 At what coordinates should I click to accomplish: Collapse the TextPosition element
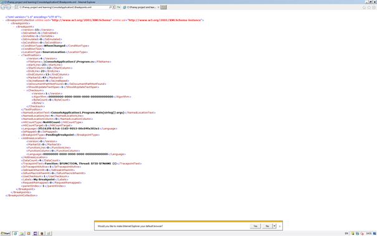coord(19,55)
